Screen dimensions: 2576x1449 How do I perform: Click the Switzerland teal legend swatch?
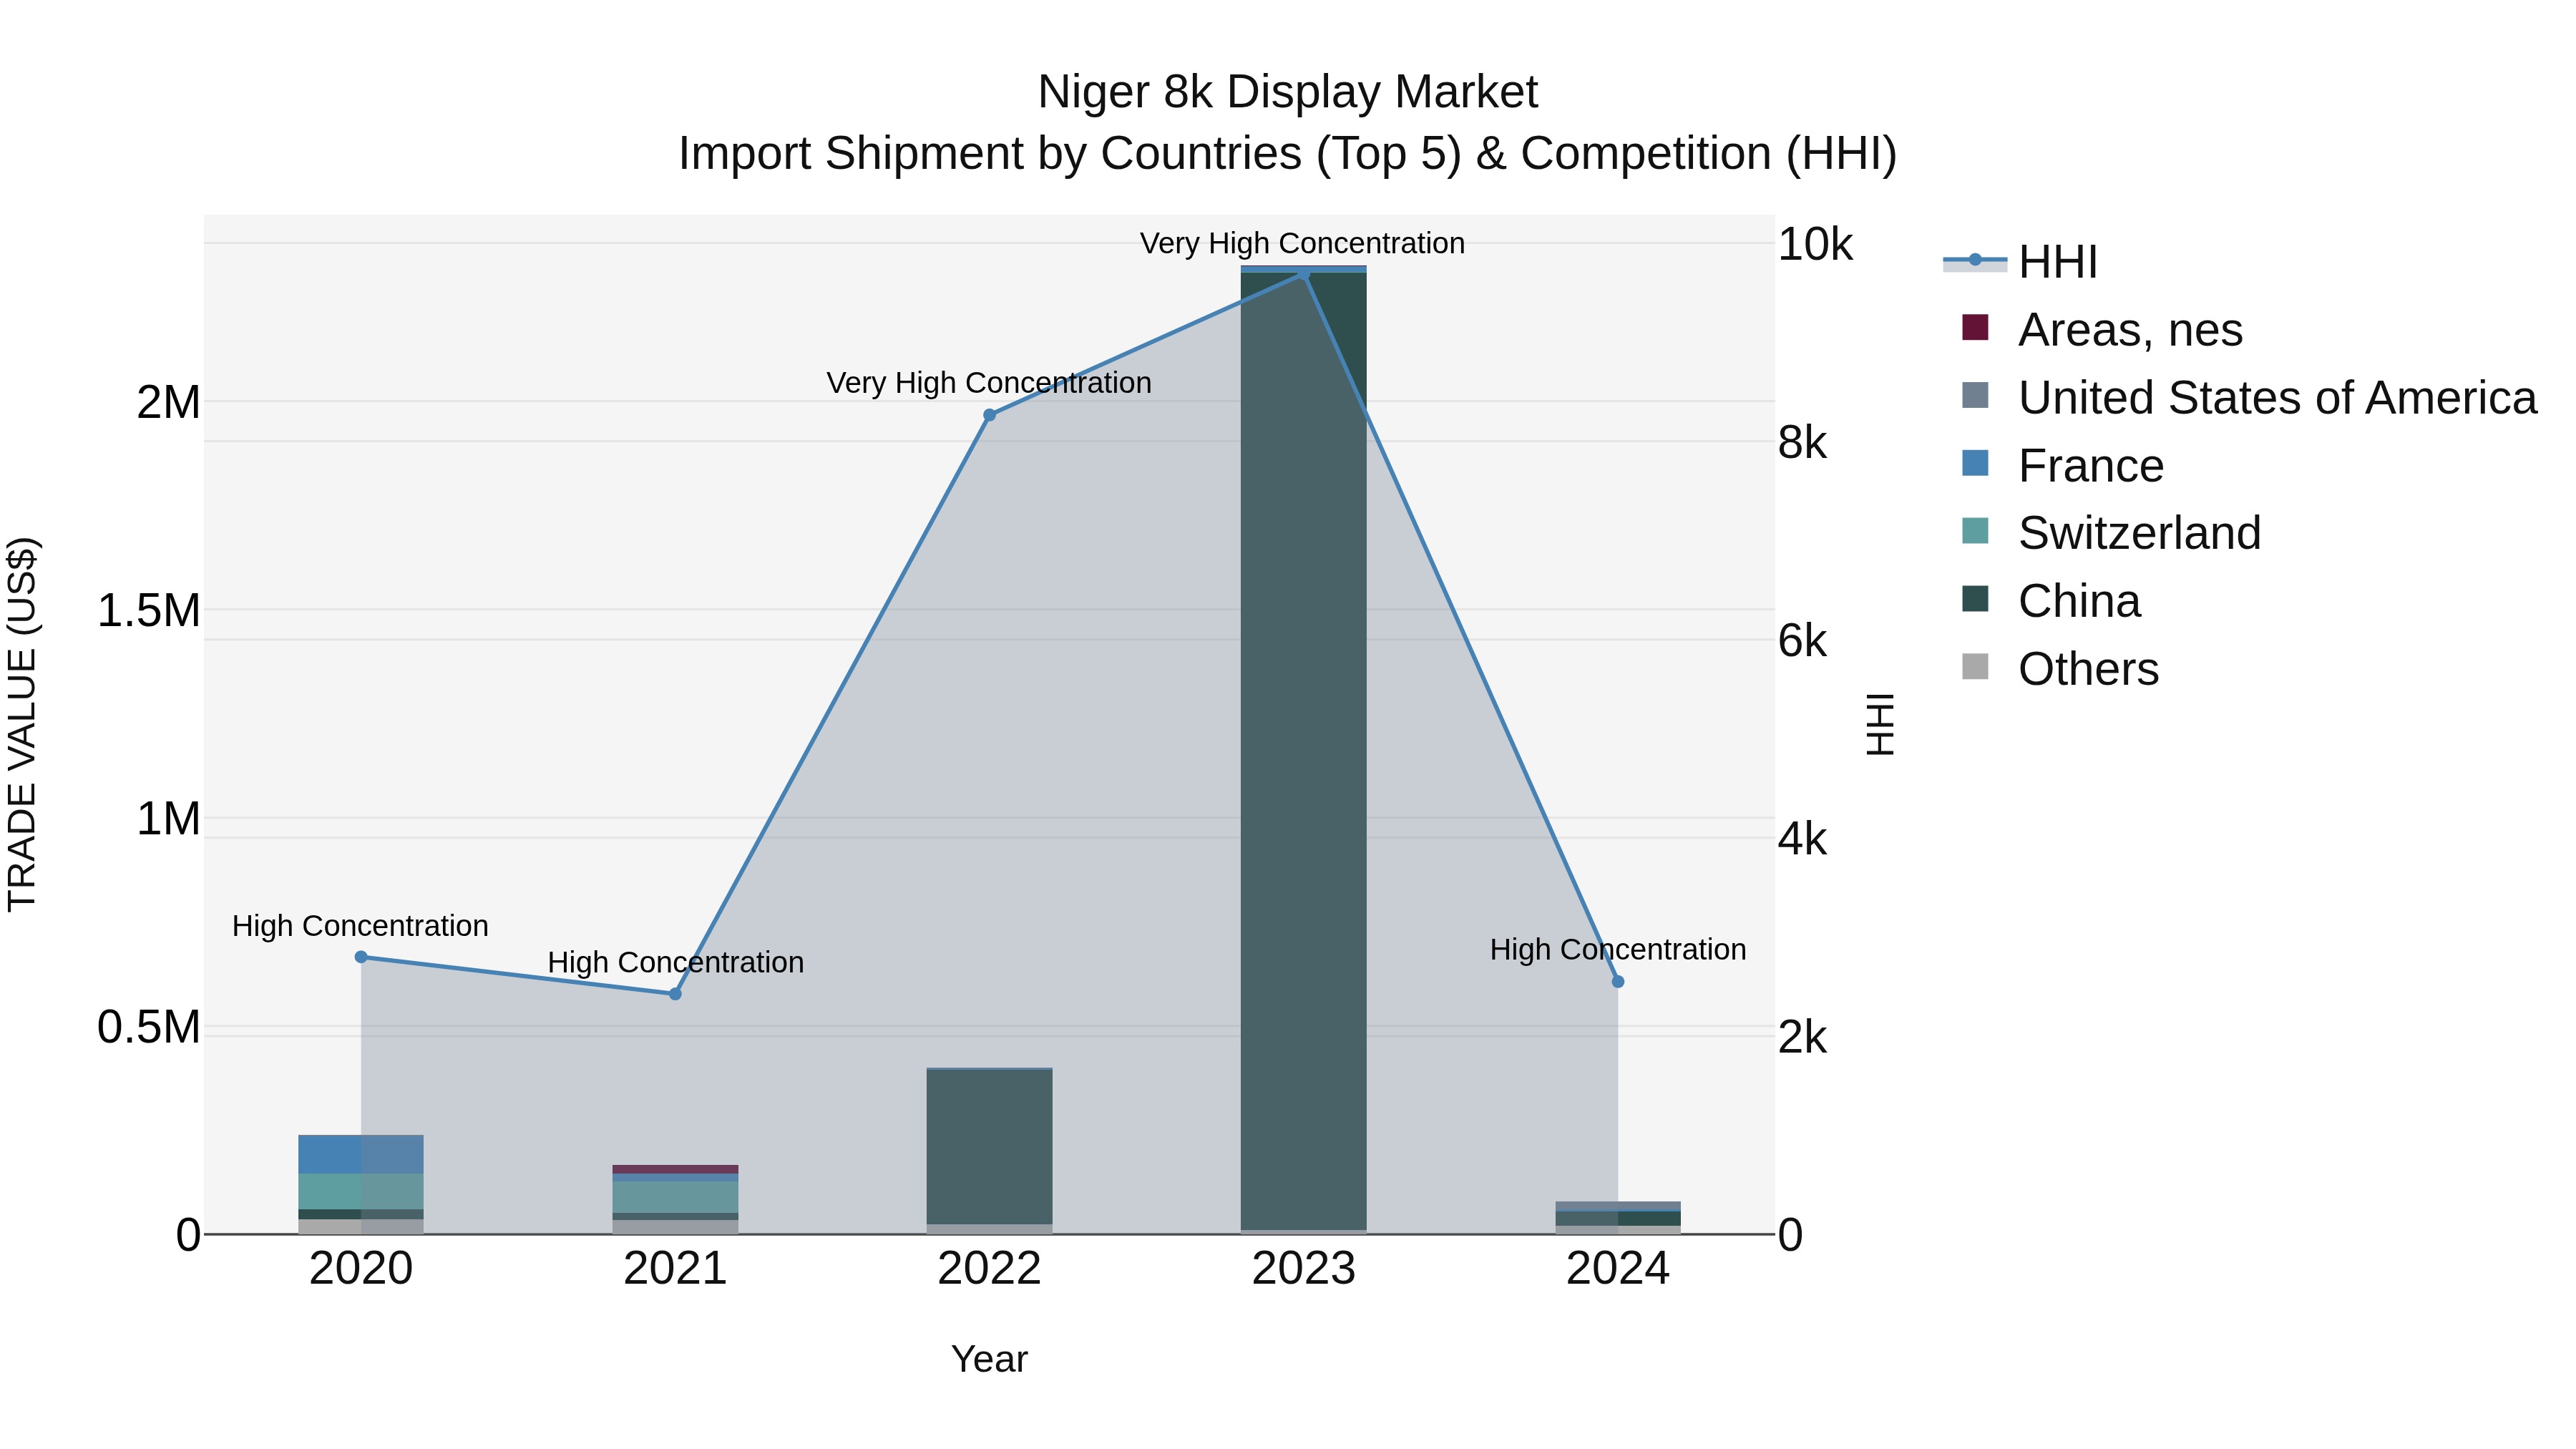coord(1975,530)
